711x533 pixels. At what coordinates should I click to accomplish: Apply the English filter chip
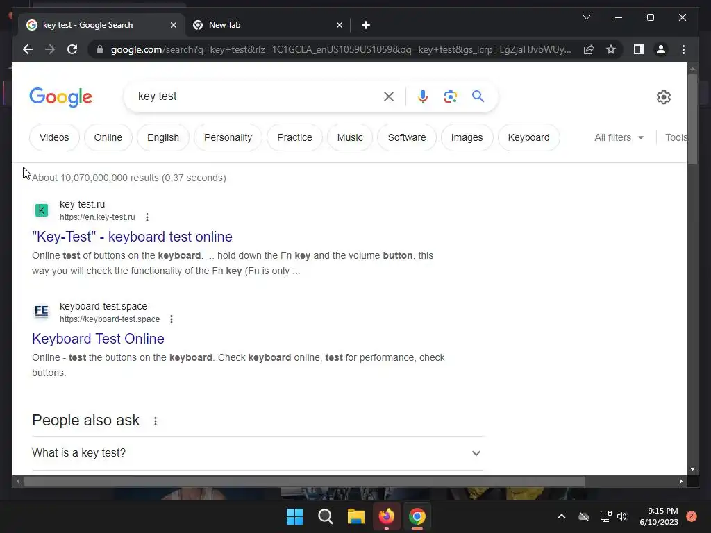click(x=162, y=137)
